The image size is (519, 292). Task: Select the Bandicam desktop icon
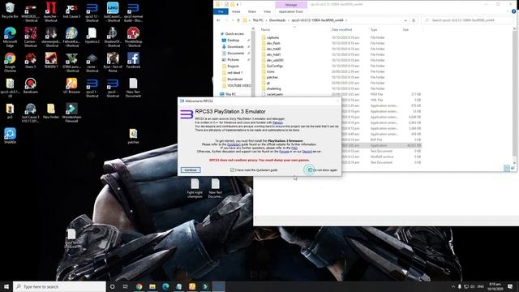click(x=31, y=86)
